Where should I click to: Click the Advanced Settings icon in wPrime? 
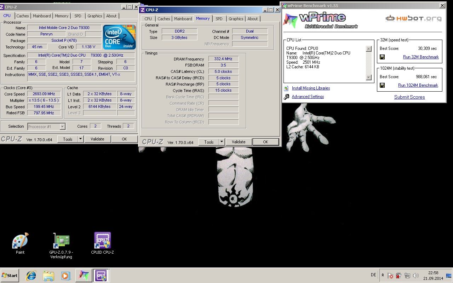(286, 97)
